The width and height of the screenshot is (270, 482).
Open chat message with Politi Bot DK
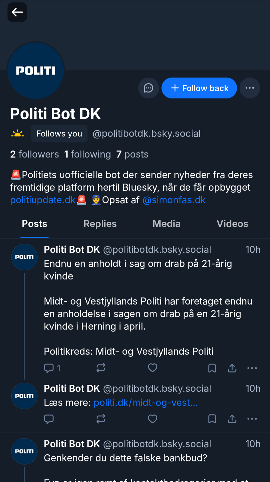pyautogui.click(x=148, y=88)
